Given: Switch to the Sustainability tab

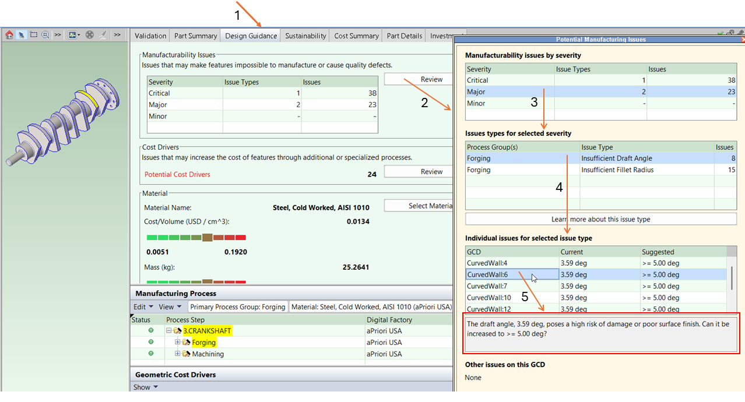Looking at the screenshot, I should (x=305, y=36).
